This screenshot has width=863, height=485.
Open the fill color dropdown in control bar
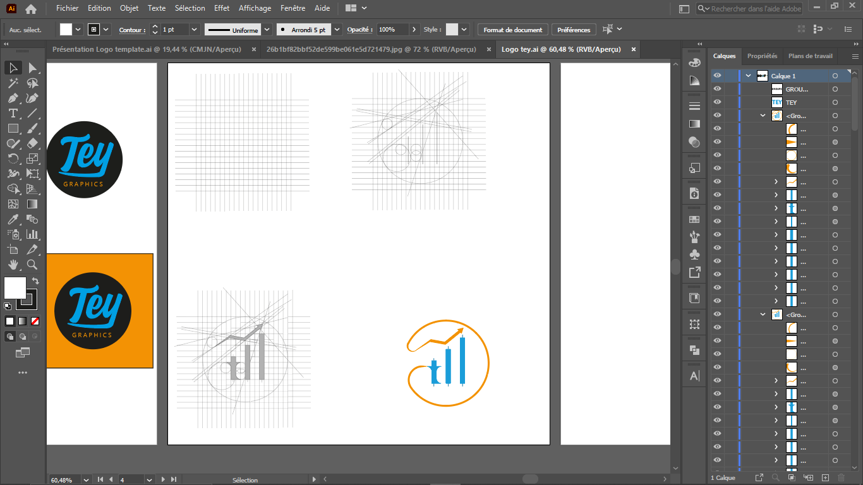click(78, 30)
